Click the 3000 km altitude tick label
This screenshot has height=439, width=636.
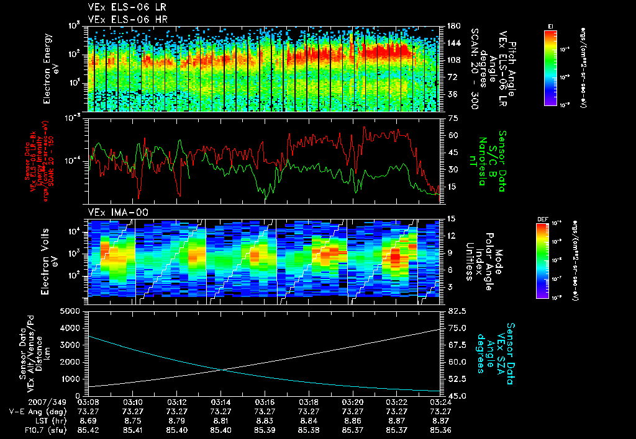pyautogui.click(x=71, y=345)
